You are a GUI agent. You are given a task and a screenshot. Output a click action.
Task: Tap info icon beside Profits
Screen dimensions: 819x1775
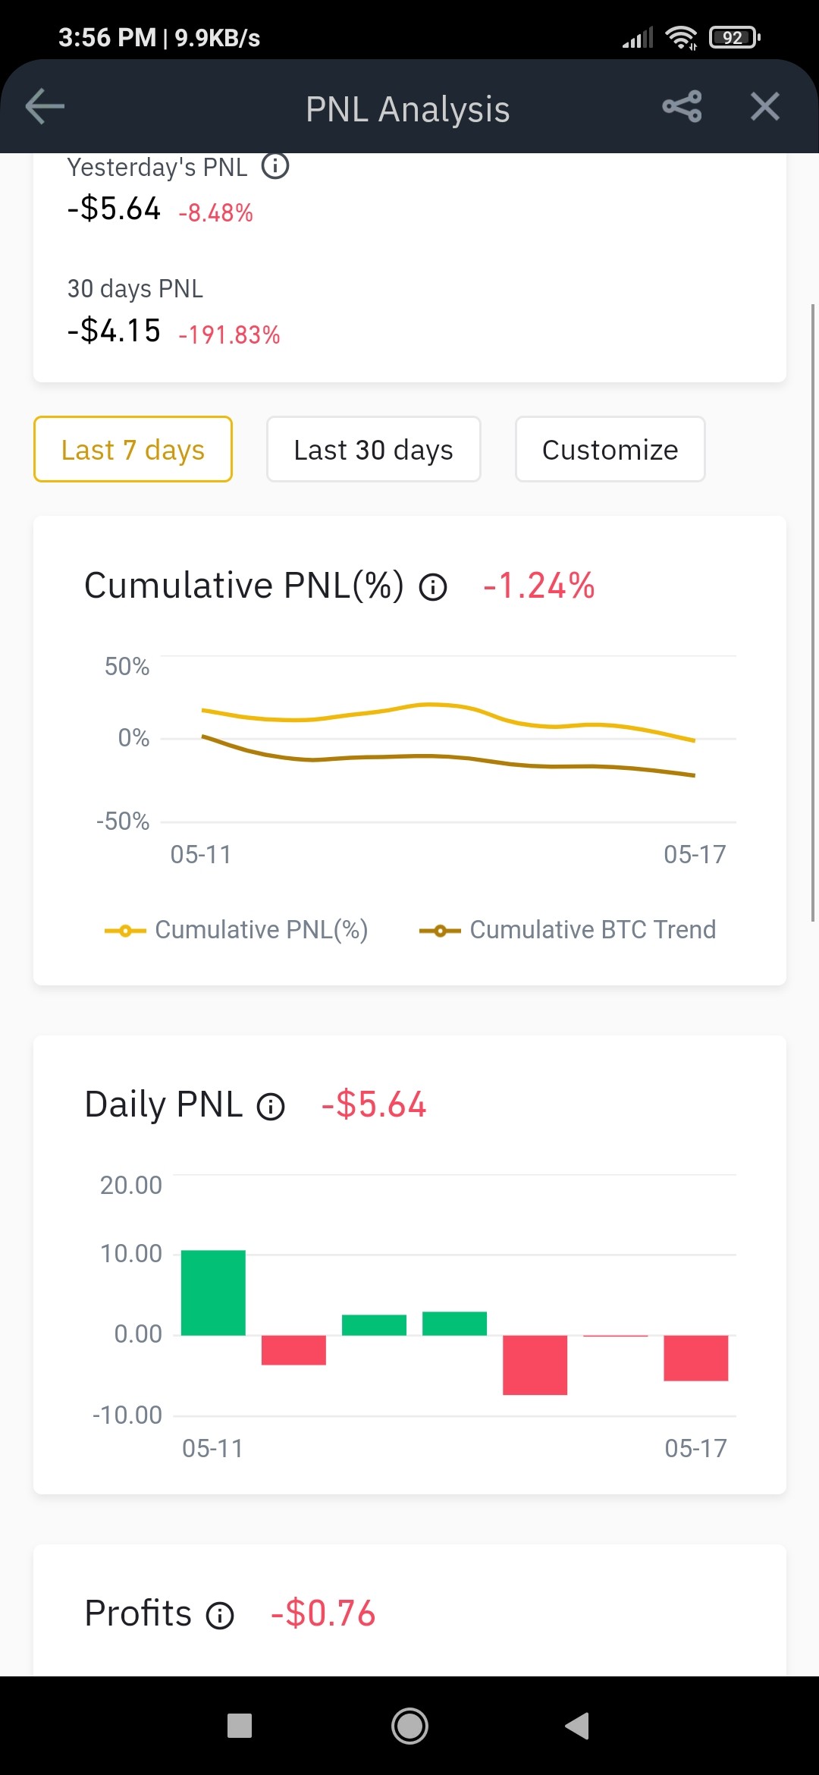click(x=220, y=1616)
